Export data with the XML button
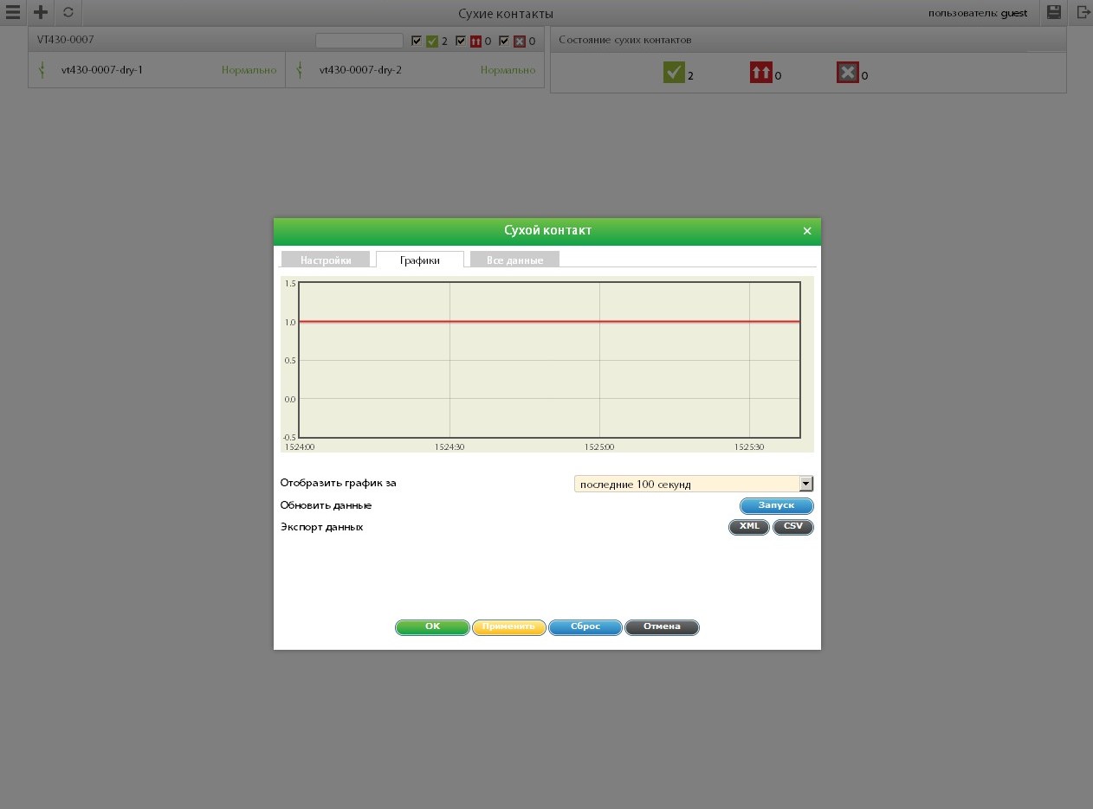1093x809 pixels. pyautogui.click(x=749, y=527)
